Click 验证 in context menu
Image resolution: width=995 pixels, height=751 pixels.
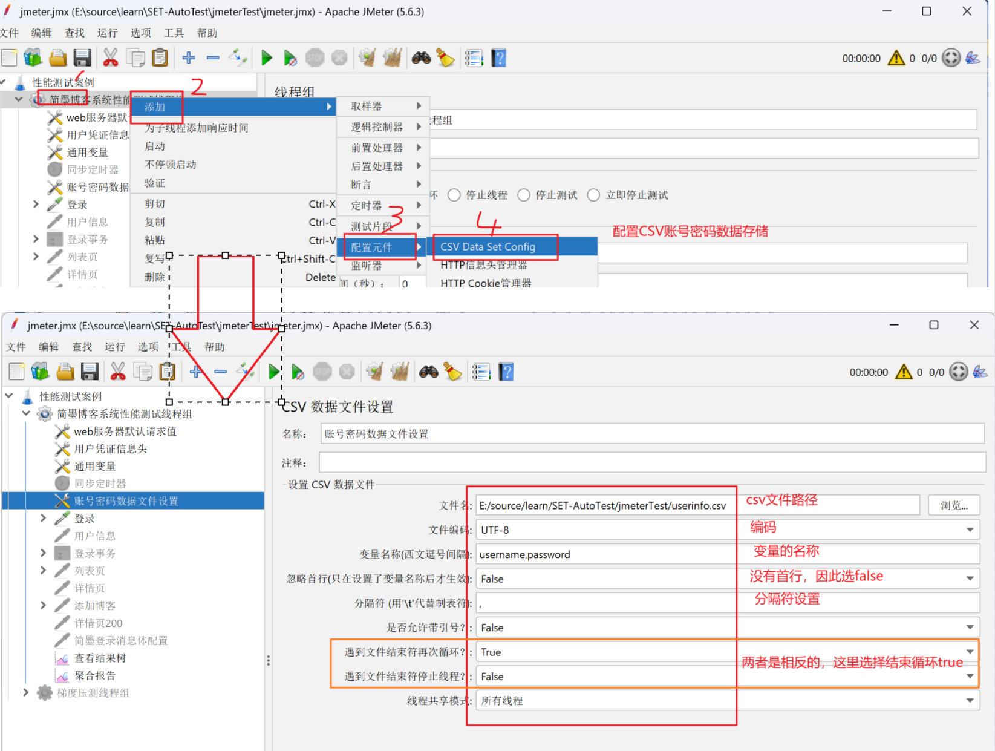pos(155,183)
